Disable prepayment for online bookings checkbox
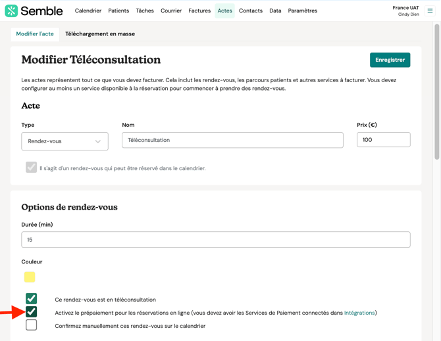 [31, 312]
